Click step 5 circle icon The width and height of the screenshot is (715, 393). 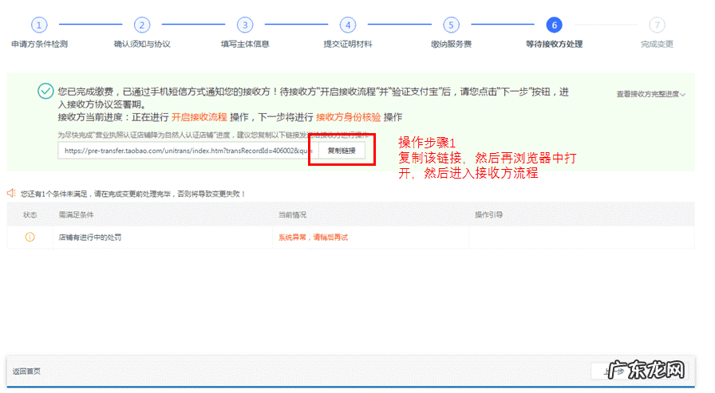[x=451, y=25]
